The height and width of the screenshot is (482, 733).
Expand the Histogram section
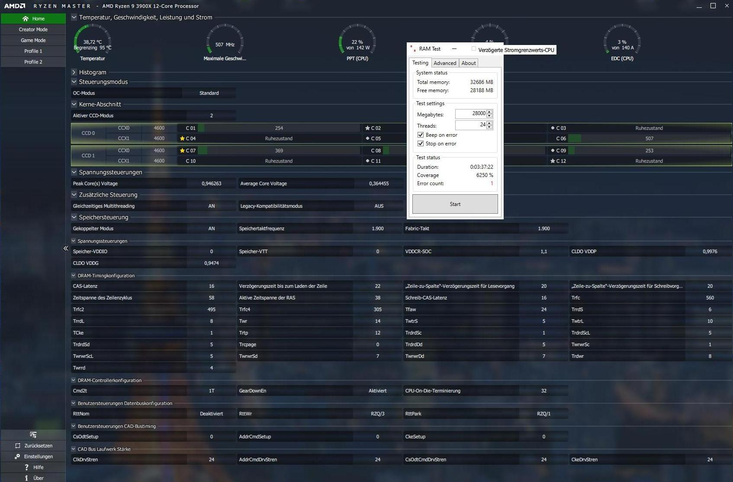pyautogui.click(x=74, y=72)
